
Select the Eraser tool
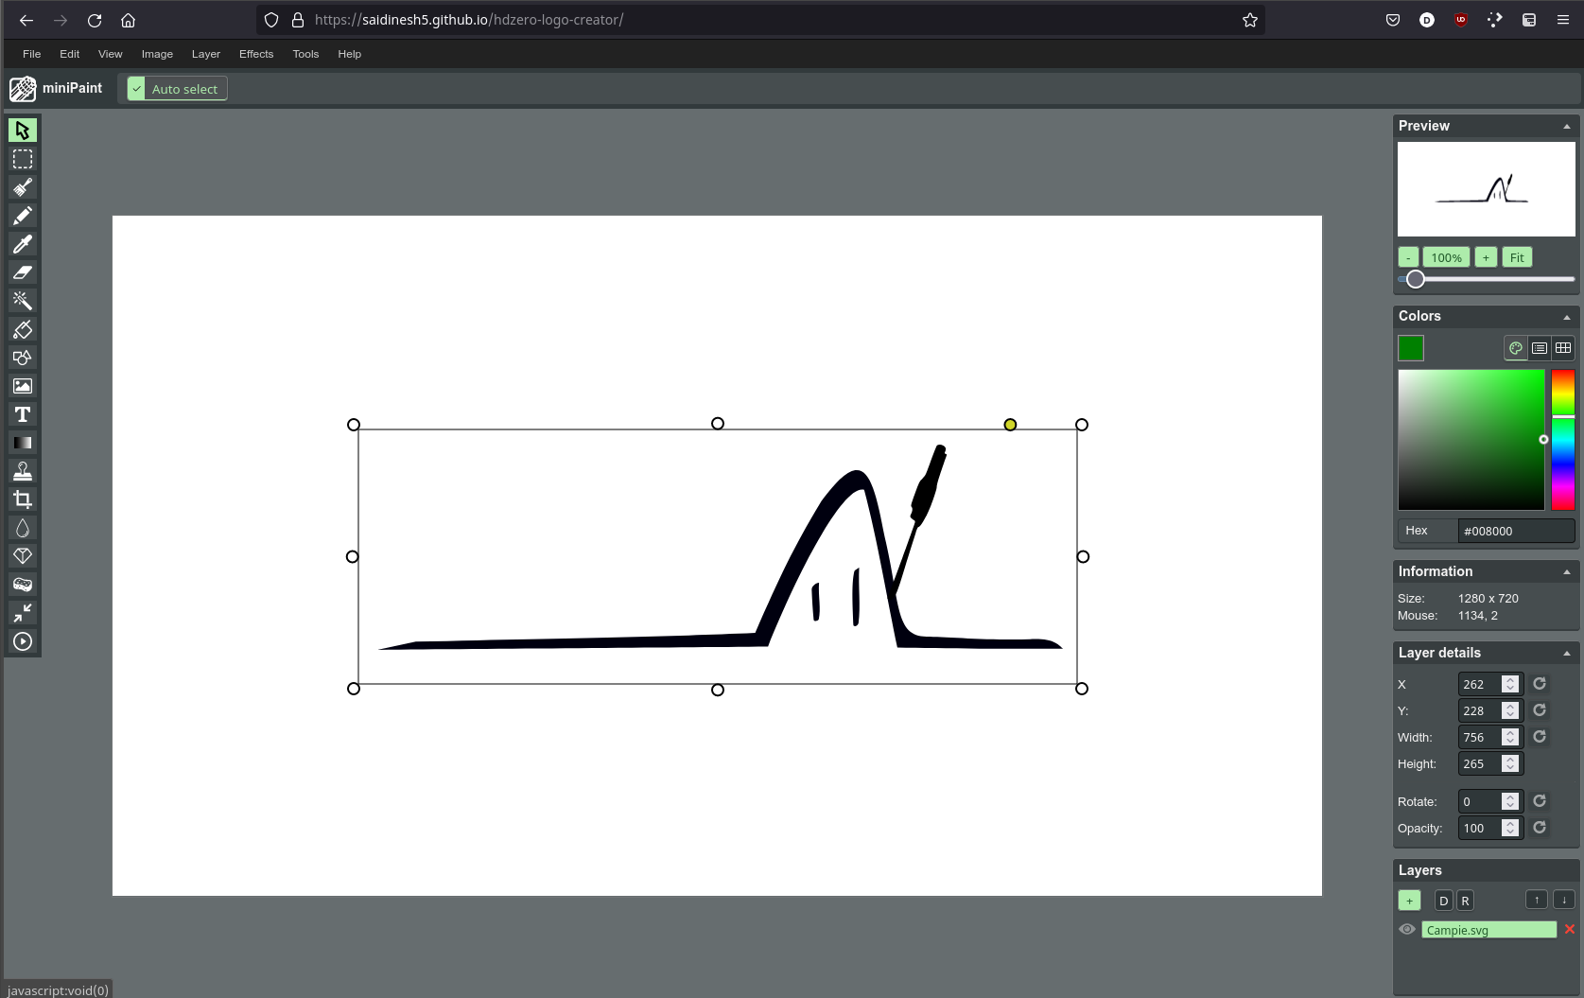tap(23, 272)
